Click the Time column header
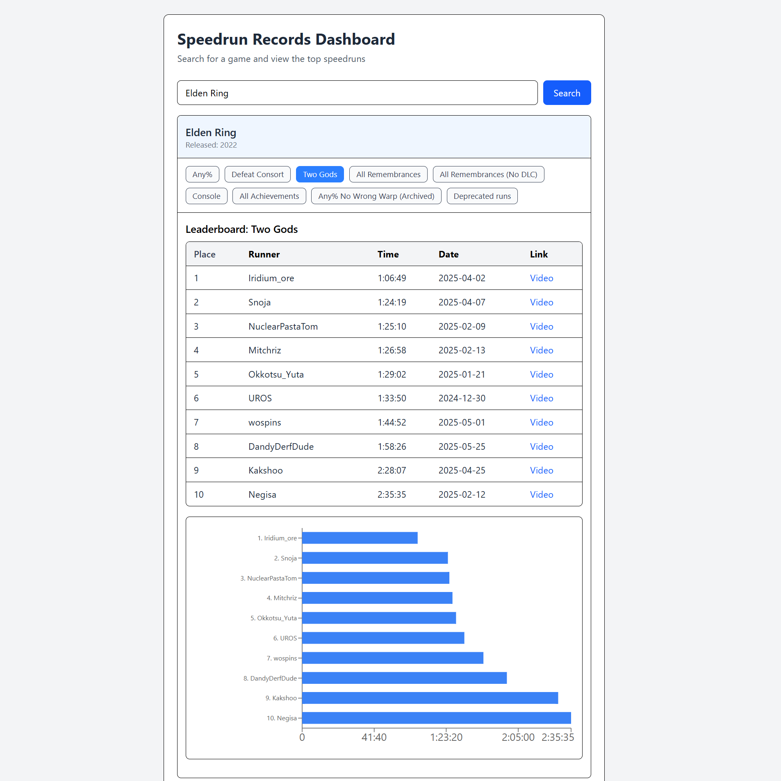Image resolution: width=781 pixels, height=781 pixels. point(388,254)
